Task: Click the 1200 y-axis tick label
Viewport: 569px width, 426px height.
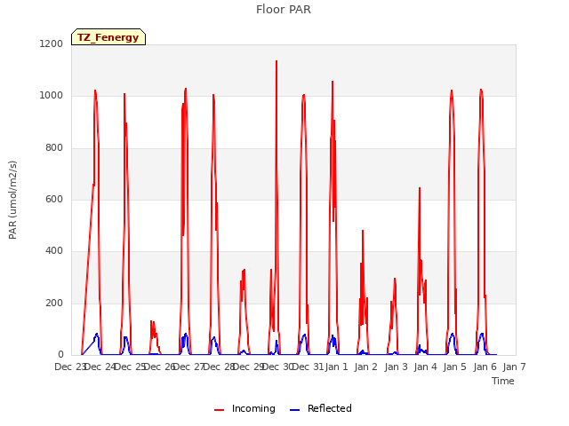Action: pyautogui.click(x=52, y=43)
